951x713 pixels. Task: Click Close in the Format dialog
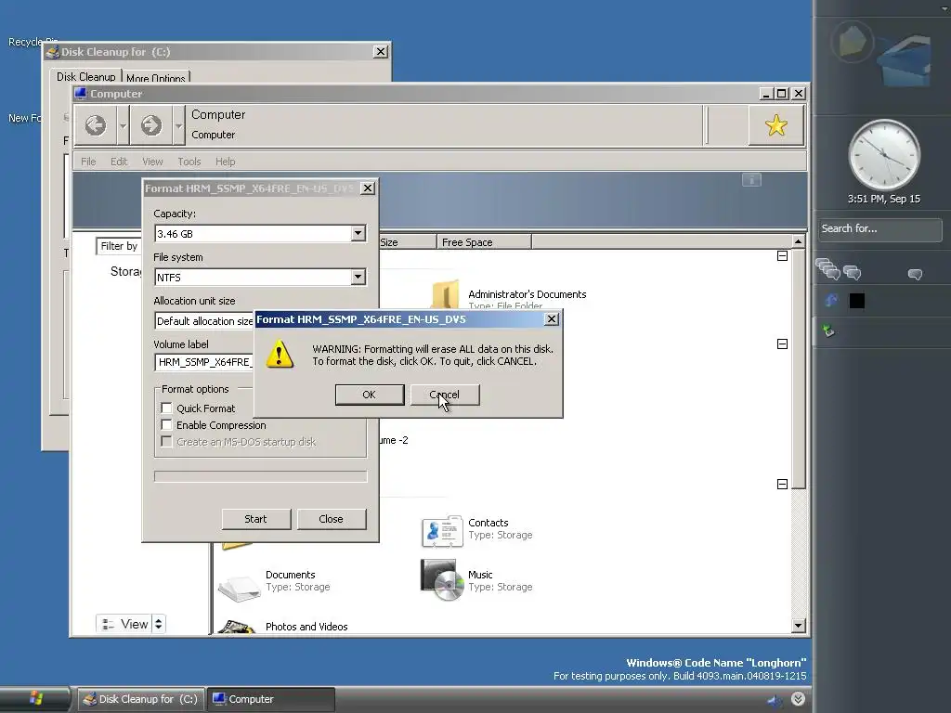point(332,519)
